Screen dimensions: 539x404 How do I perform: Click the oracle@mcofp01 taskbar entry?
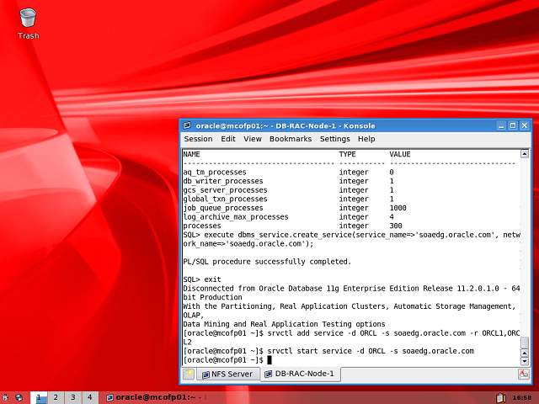pos(157,397)
